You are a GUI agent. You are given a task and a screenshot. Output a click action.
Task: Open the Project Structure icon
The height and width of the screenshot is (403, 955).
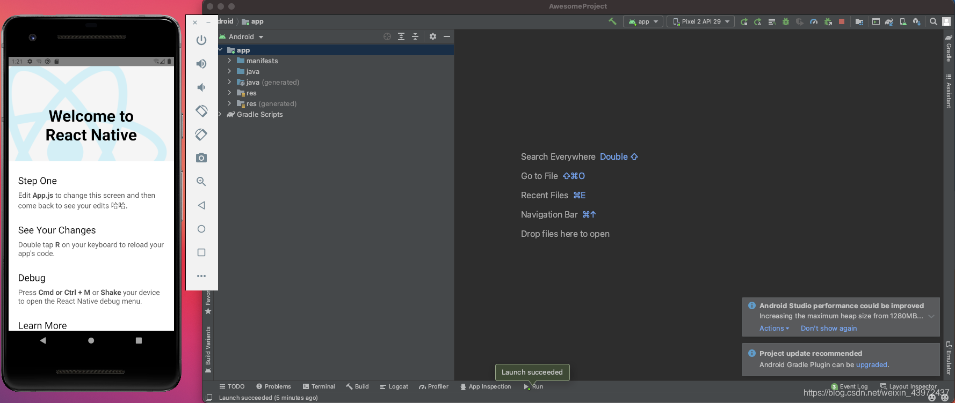click(x=859, y=22)
